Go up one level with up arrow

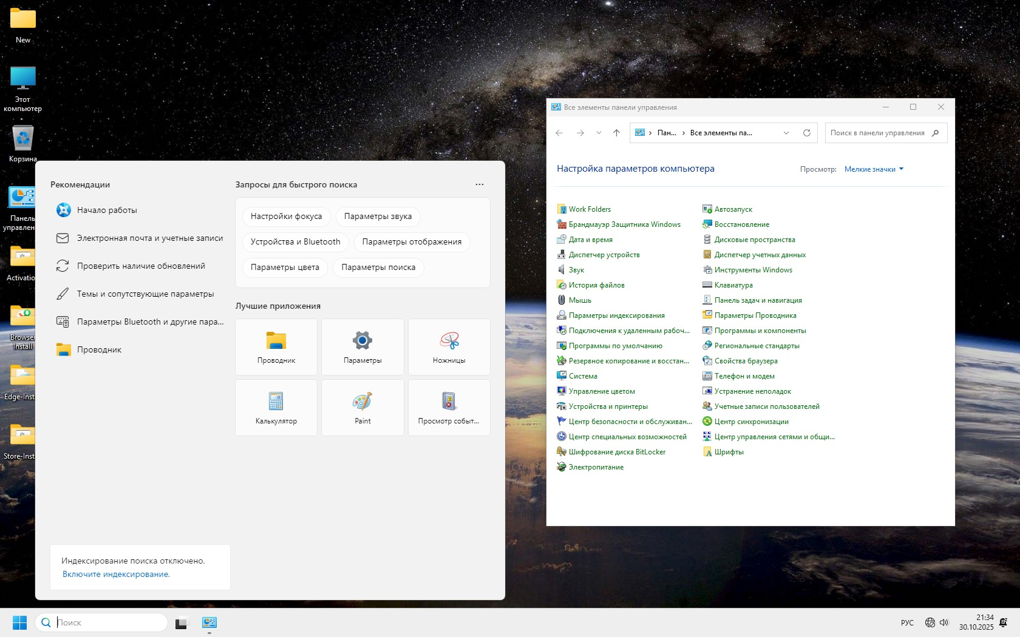click(616, 133)
